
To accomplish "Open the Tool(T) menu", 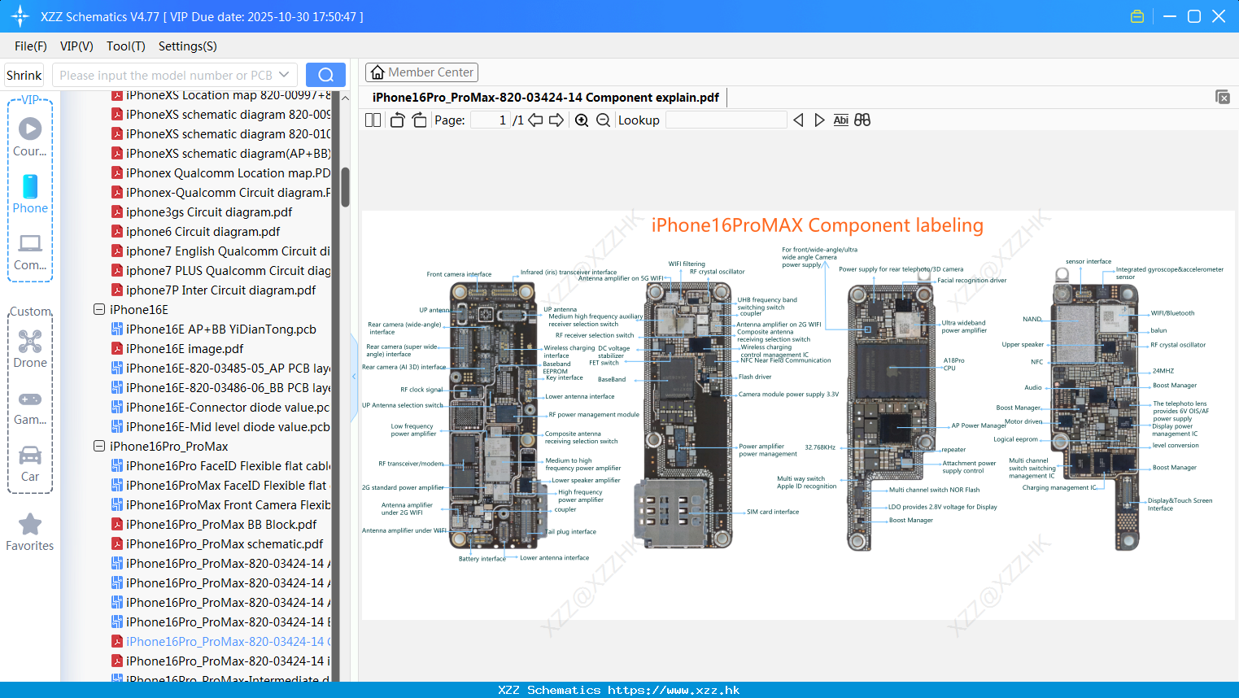I will tap(126, 46).
